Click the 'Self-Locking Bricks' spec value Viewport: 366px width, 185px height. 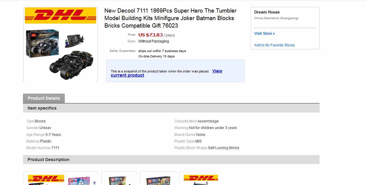223,148
